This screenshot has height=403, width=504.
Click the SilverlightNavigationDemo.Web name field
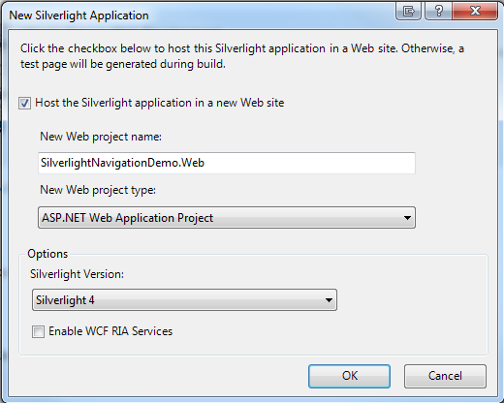[x=227, y=163]
